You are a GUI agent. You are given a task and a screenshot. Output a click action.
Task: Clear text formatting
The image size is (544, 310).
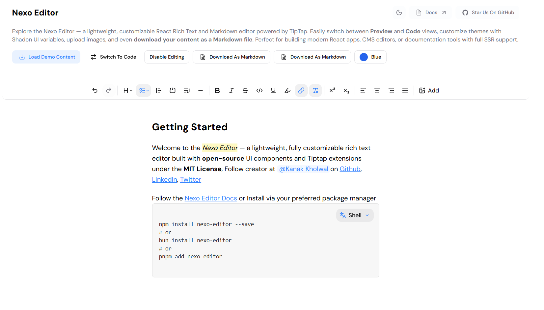point(315,90)
